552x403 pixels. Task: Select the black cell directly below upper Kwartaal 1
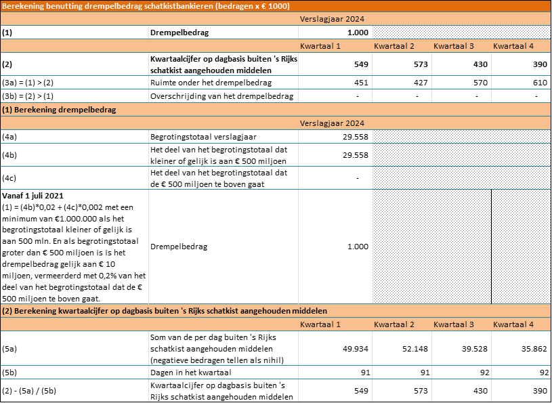point(335,64)
